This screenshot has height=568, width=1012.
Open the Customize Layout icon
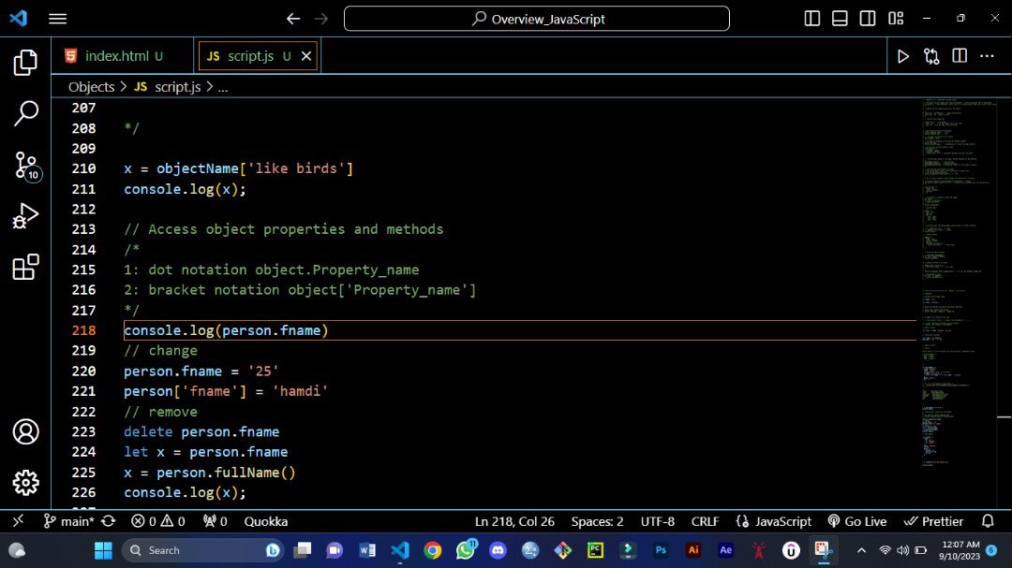pyautogui.click(x=896, y=18)
